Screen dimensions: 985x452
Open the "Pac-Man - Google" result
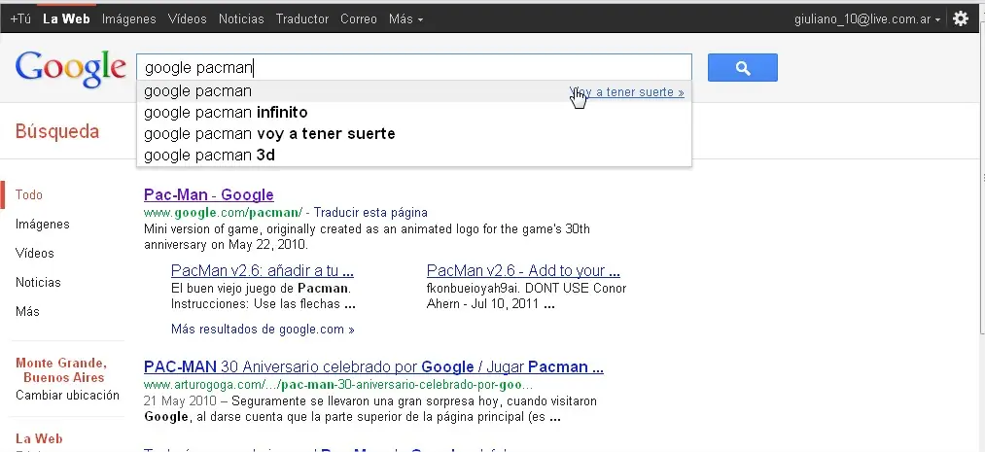208,194
